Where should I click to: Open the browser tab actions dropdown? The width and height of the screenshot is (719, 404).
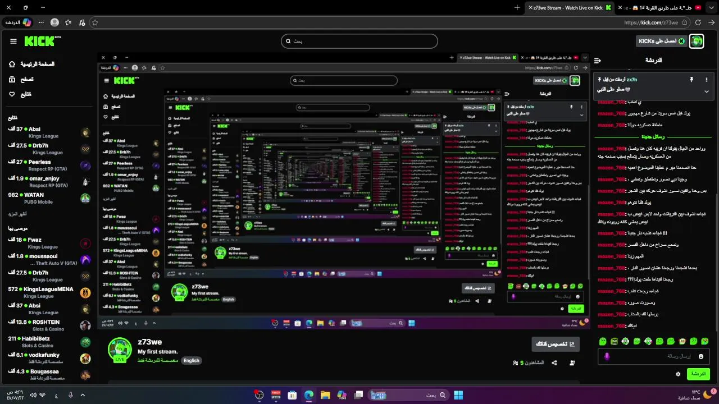pos(711,8)
